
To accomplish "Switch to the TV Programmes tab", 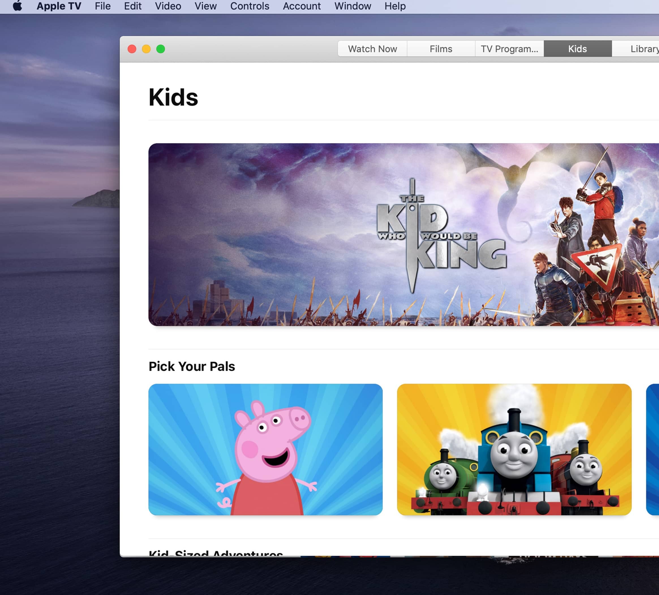I will click(x=509, y=49).
